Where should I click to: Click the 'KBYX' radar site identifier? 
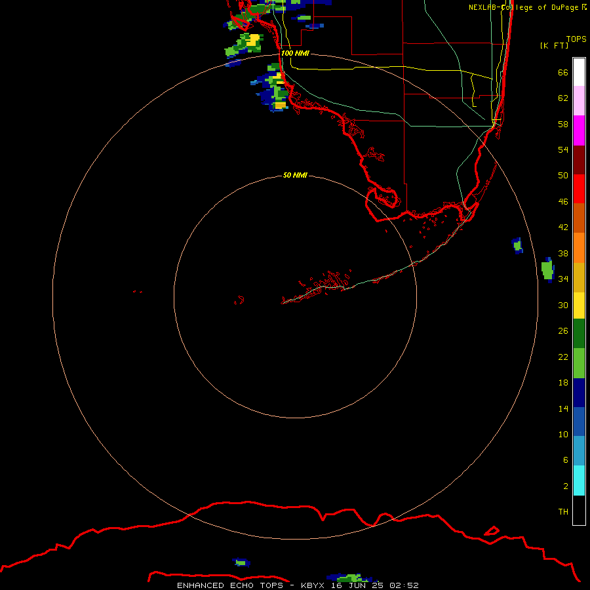click(312, 585)
